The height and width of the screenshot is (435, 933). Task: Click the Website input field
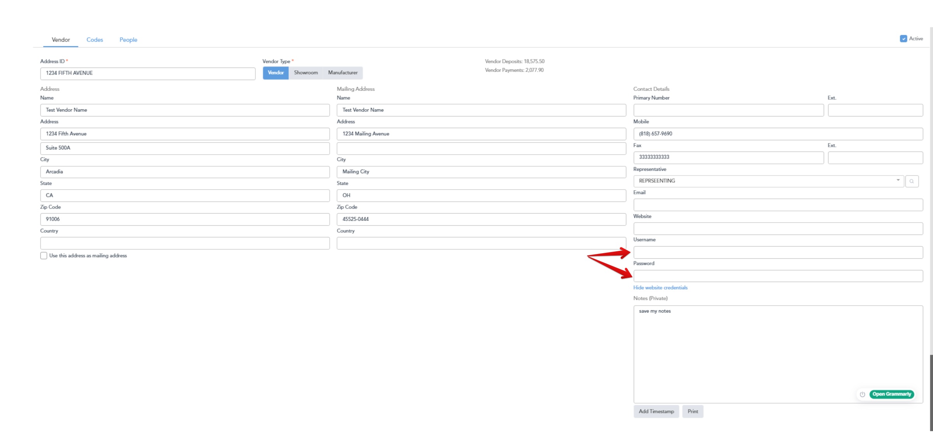pyautogui.click(x=778, y=229)
